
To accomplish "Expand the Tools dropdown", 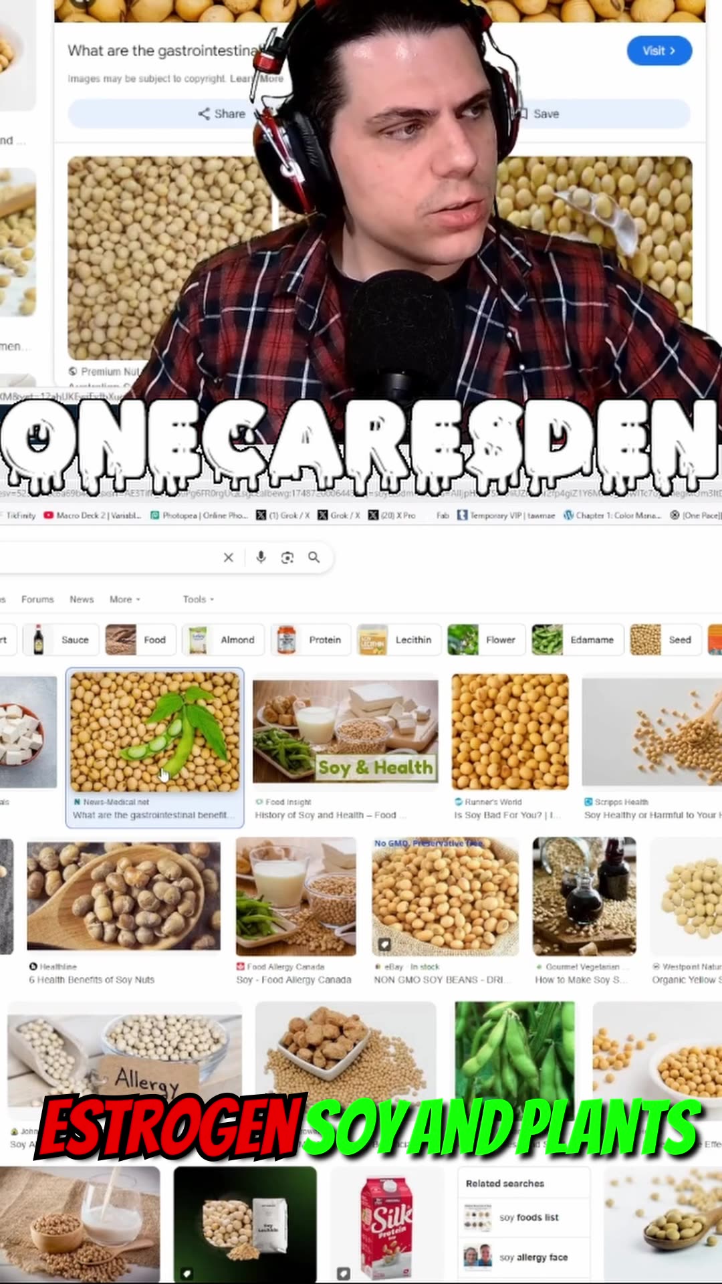I will pyautogui.click(x=199, y=599).
